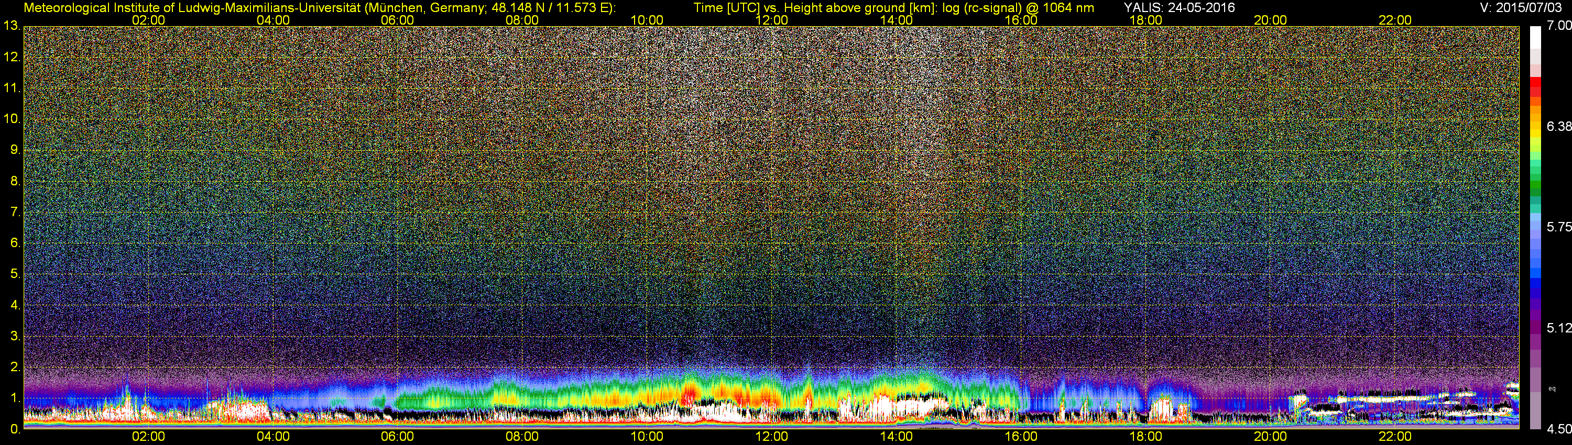Select the '10:00' label on the top time axis
Viewport: 1572px width, 445px height.
tap(647, 20)
